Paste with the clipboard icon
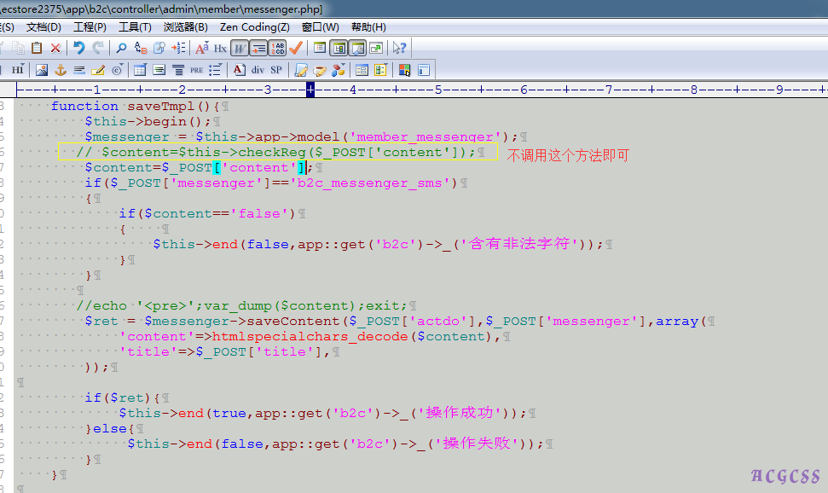The image size is (828, 493). coord(37,48)
